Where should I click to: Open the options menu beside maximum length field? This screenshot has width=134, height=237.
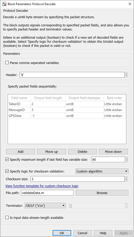[127, 159]
